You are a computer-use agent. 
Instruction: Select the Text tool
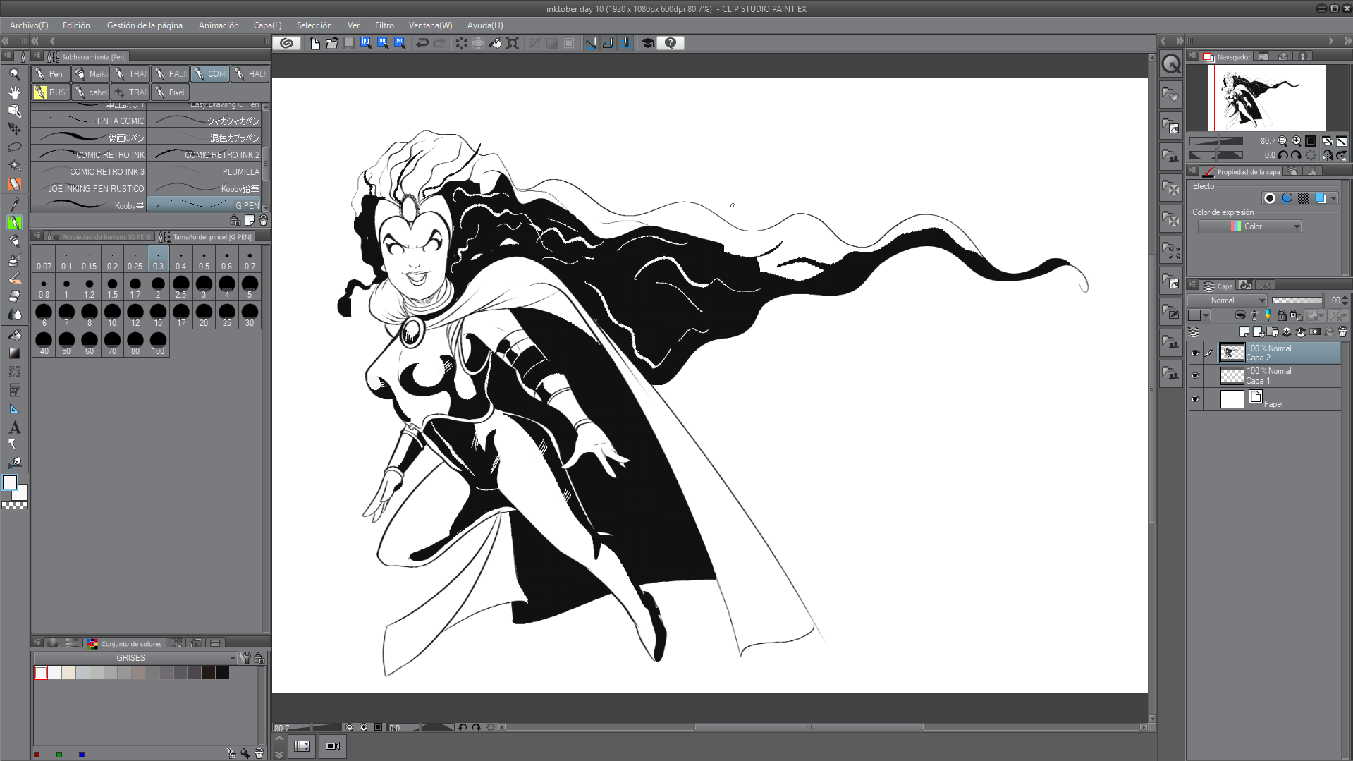tap(14, 427)
